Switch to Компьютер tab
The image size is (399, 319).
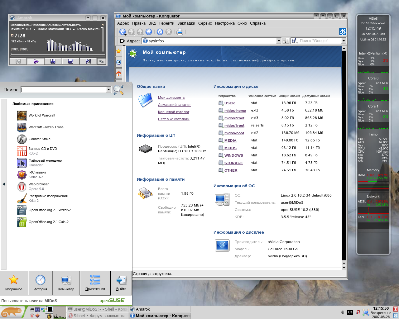[66, 283]
